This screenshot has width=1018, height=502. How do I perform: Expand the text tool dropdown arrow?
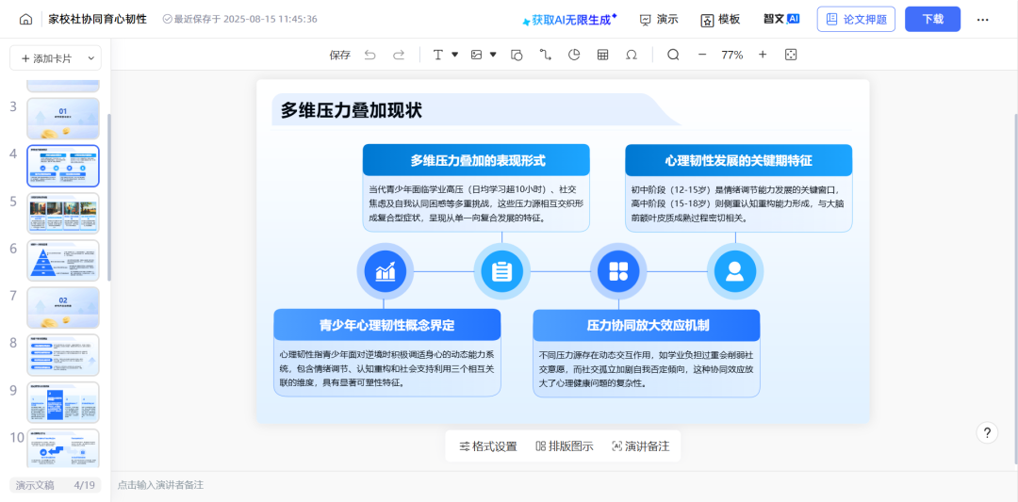454,55
